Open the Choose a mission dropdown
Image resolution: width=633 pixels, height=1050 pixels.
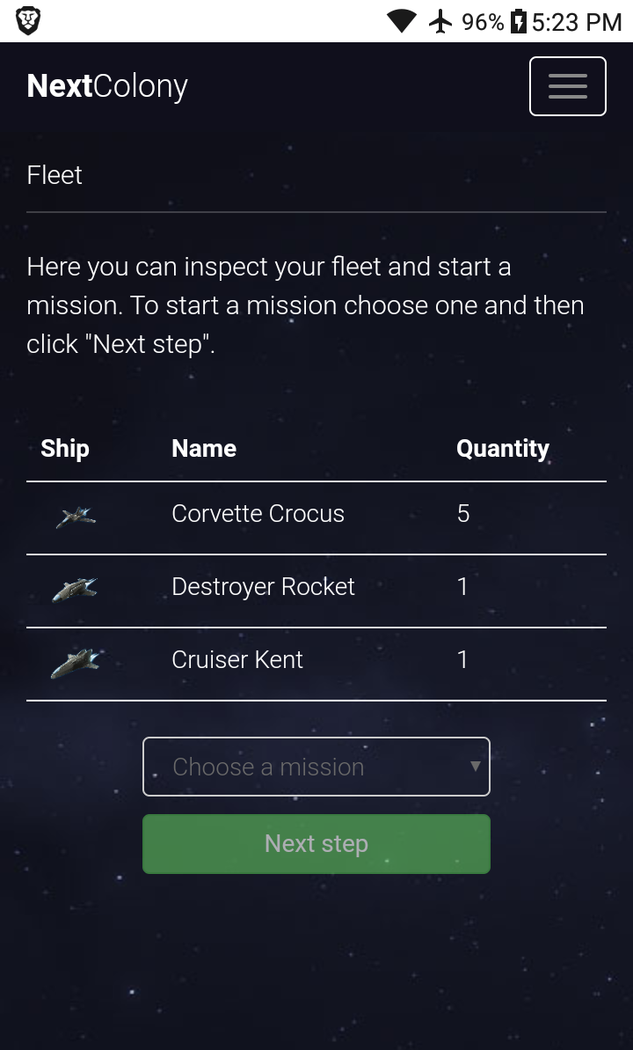tap(316, 767)
